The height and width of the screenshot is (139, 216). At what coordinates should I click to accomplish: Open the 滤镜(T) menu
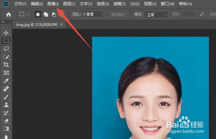click(120, 4)
